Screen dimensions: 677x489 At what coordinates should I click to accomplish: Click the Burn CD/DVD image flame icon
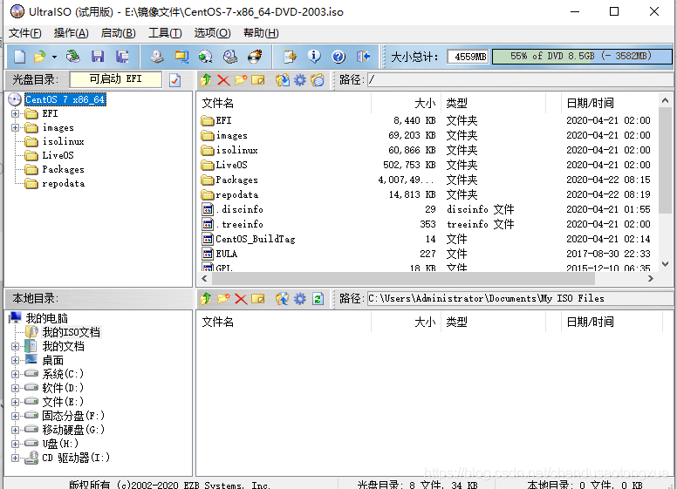click(x=255, y=57)
